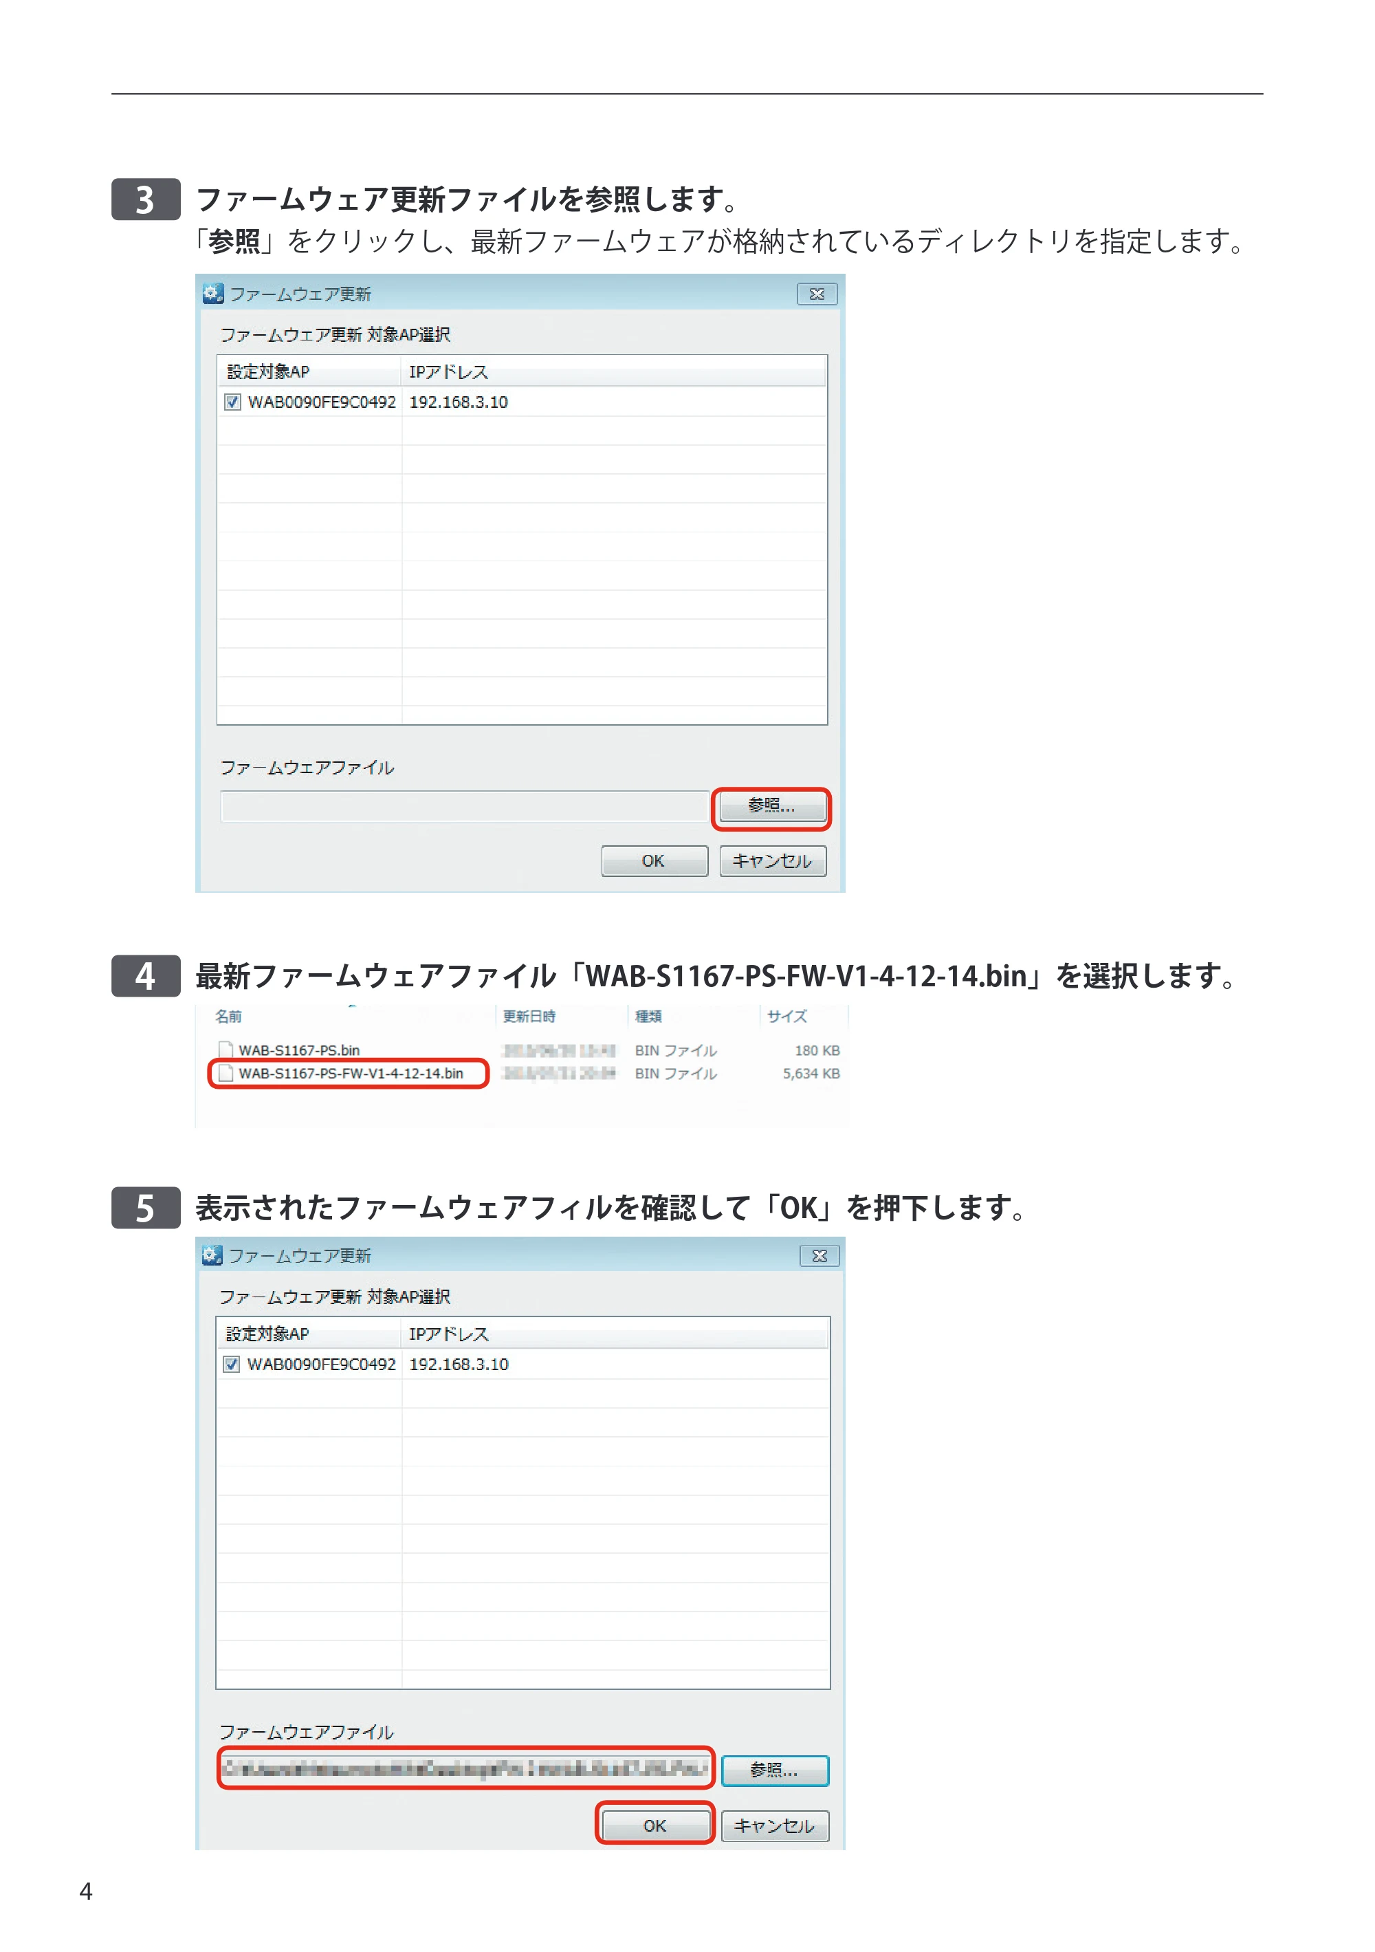Sort the file list by 更新日時 column
Screen dimensions: 1375x1952
[529, 1017]
